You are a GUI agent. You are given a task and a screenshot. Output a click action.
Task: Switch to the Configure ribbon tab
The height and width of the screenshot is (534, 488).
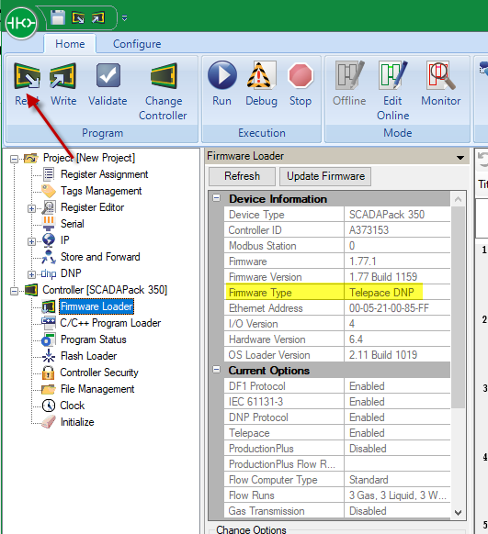coord(137,44)
